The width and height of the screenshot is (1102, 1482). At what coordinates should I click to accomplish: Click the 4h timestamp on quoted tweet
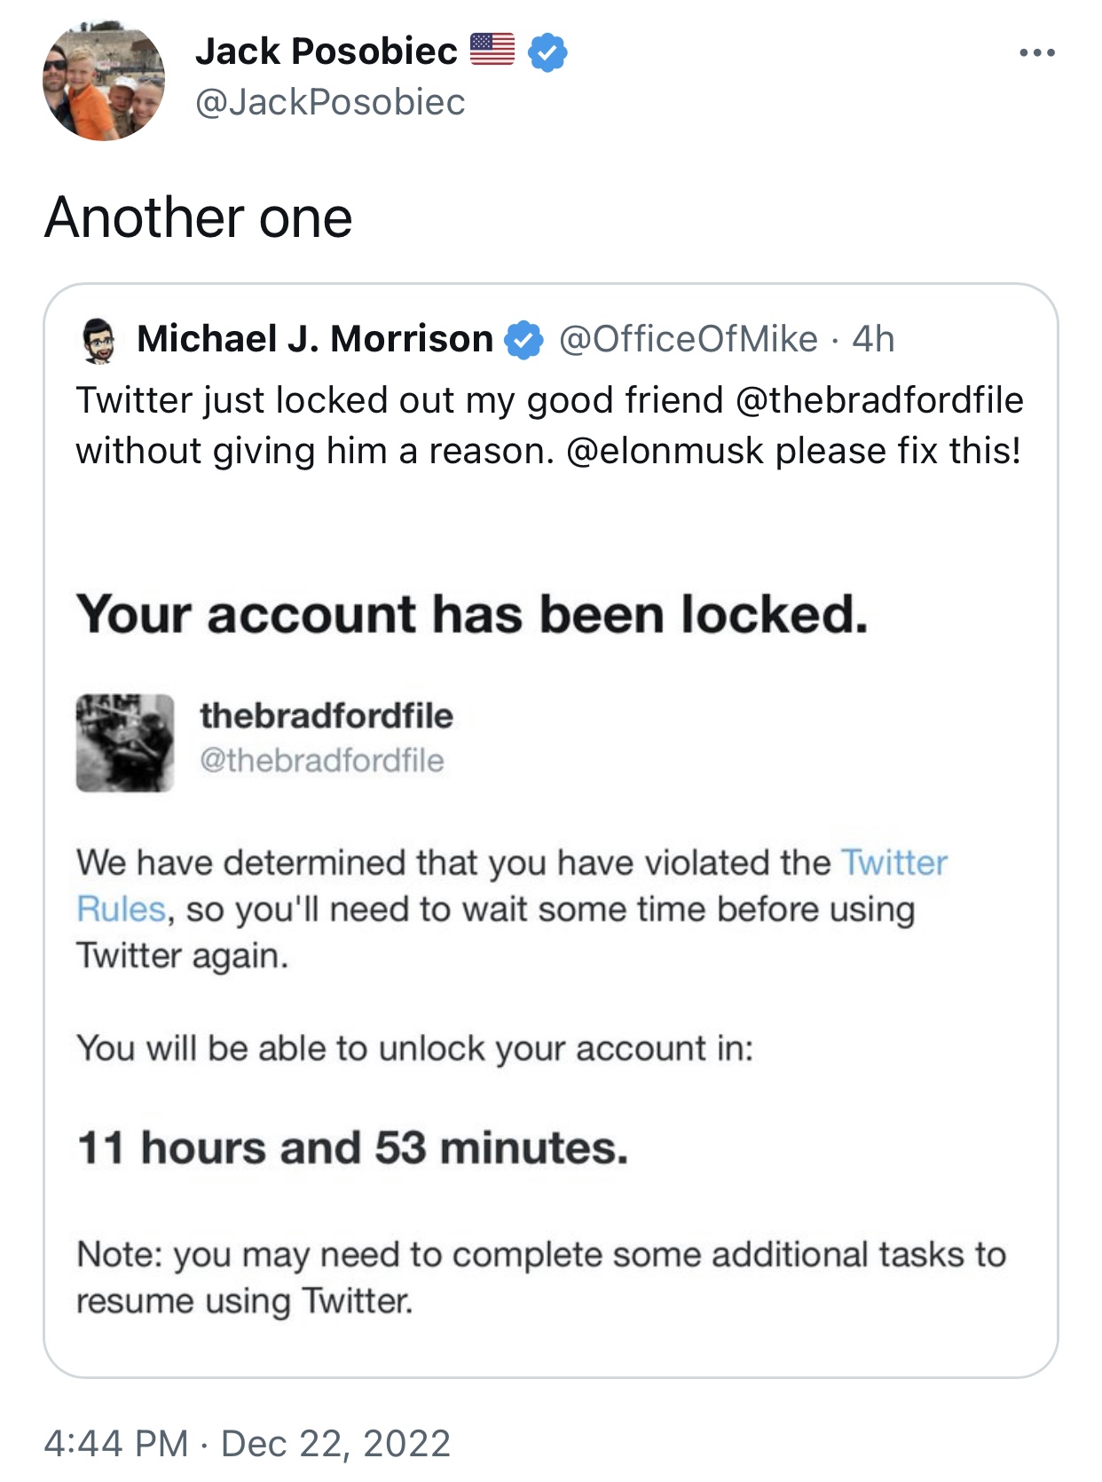(873, 339)
